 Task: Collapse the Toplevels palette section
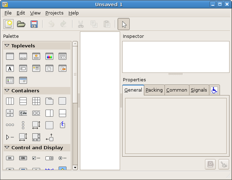(x=7, y=46)
